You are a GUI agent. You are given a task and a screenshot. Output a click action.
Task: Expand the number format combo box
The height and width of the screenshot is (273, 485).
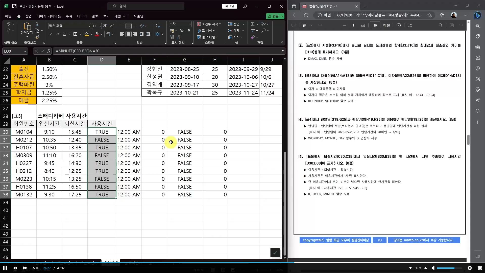coord(190,24)
